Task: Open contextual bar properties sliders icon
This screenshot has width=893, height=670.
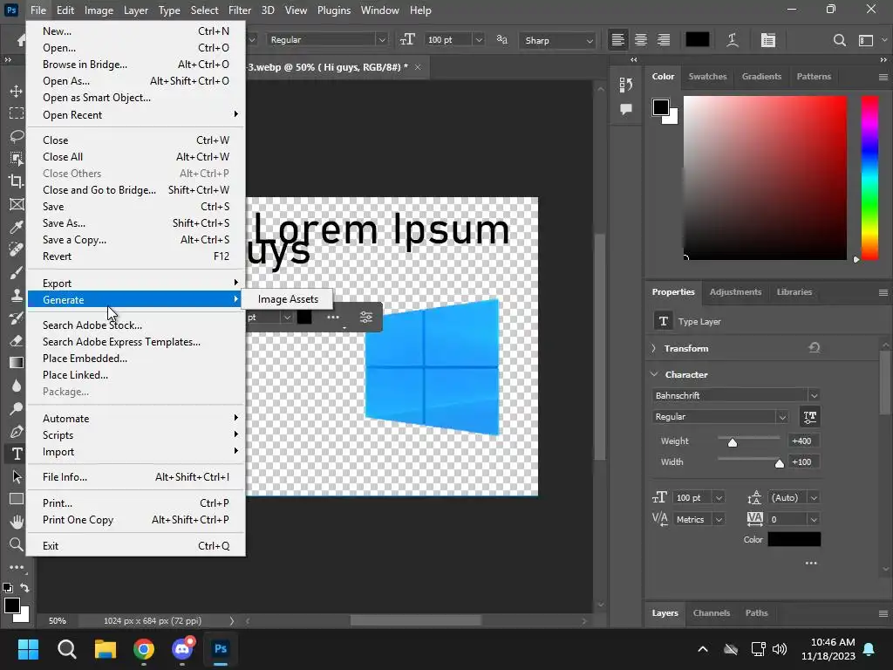Action: pyautogui.click(x=366, y=318)
